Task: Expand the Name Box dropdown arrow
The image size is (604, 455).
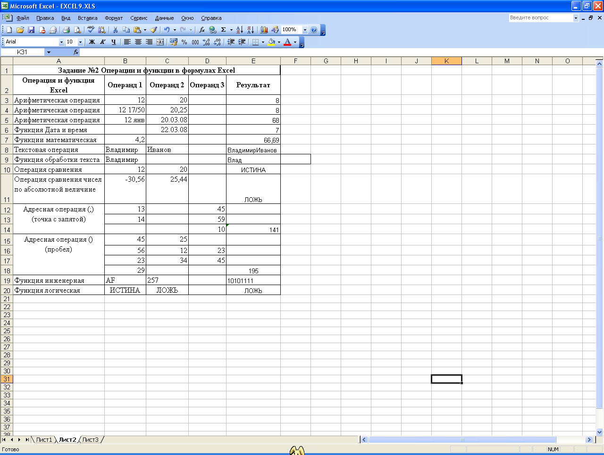Action: [49, 52]
